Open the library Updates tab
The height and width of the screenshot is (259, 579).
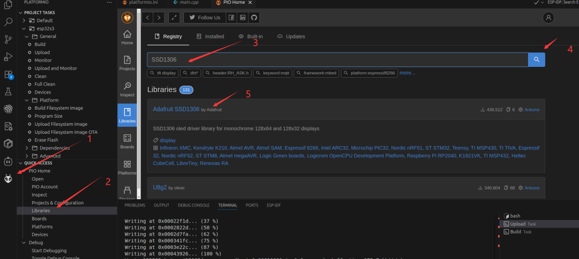coord(291,36)
